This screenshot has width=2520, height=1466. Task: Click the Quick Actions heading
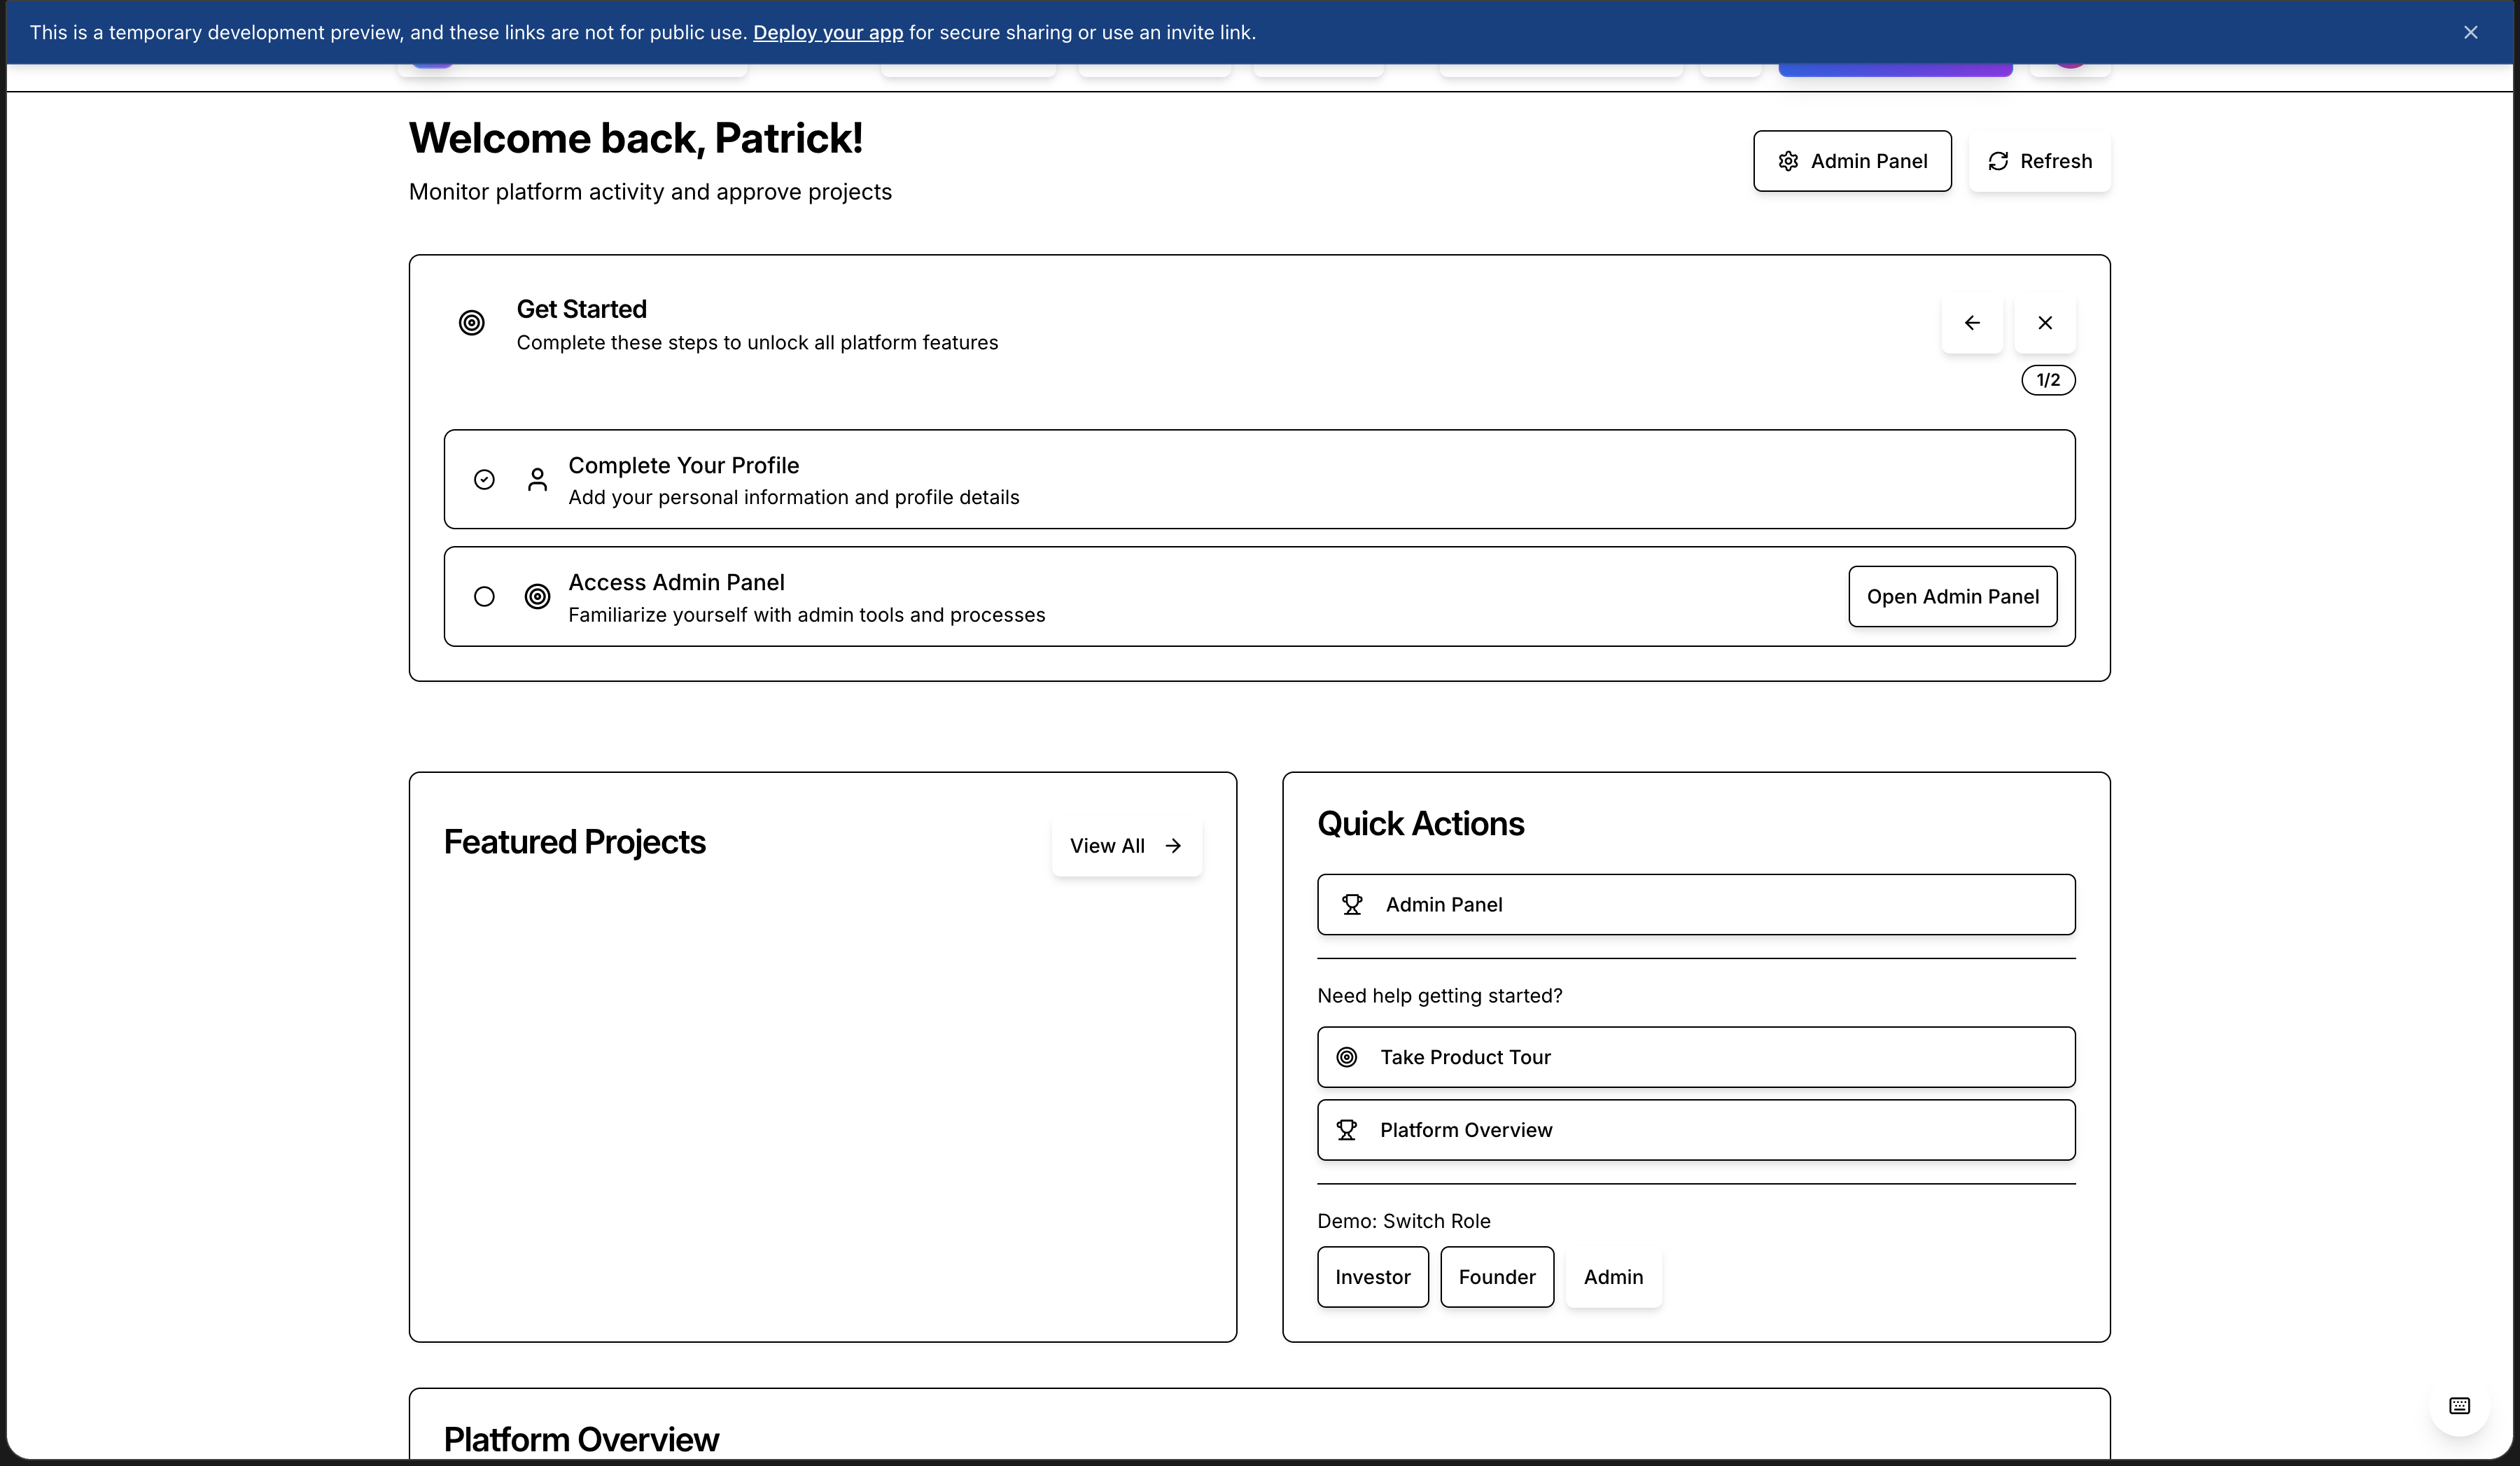[1421, 824]
